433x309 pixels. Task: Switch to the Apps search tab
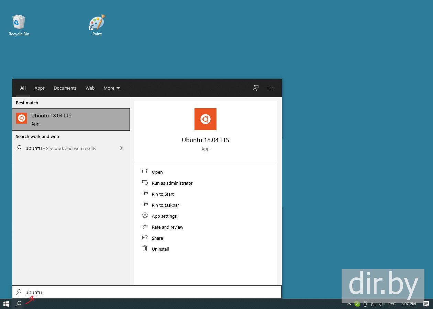[x=40, y=88]
